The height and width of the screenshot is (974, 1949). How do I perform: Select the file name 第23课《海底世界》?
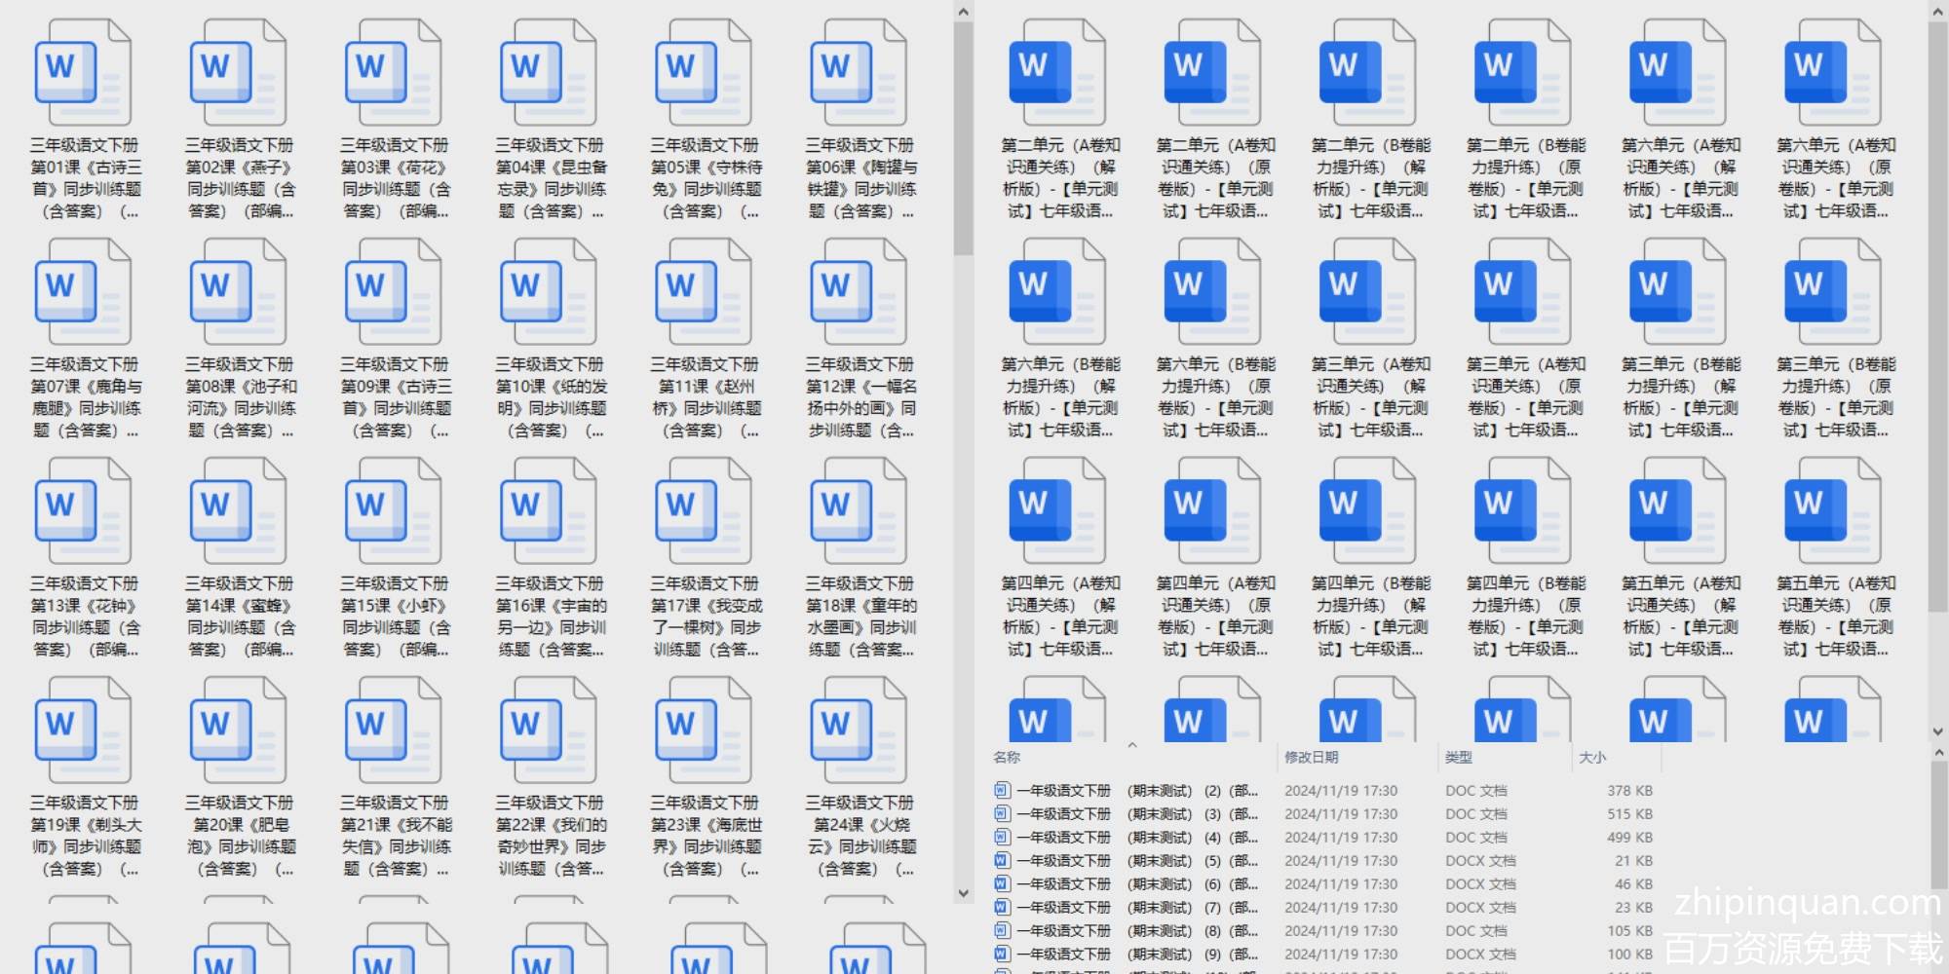705,836
